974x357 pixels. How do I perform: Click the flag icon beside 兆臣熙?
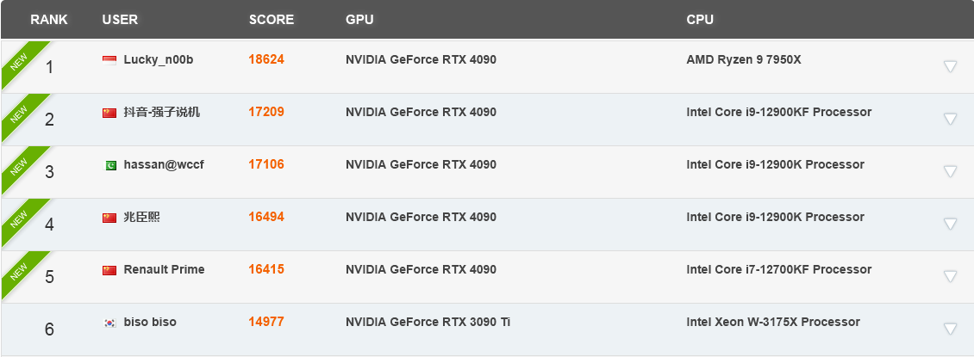click(109, 218)
